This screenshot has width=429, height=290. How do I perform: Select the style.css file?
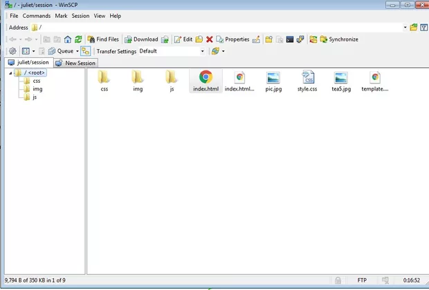(x=307, y=81)
